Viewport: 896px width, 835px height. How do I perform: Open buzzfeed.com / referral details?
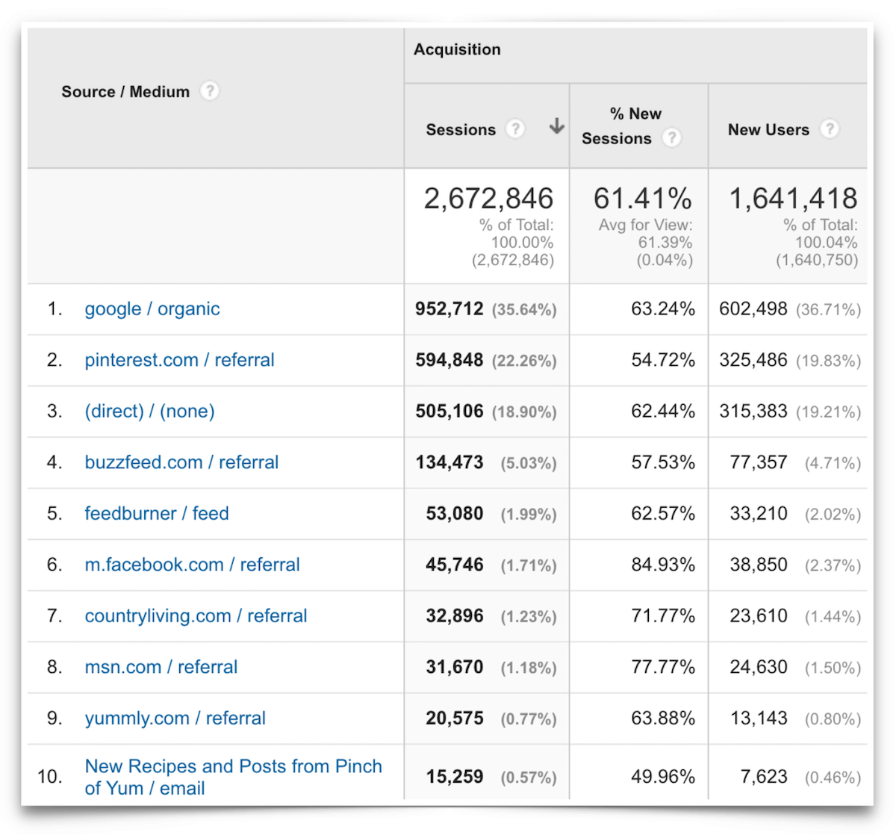tap(181, 462)
